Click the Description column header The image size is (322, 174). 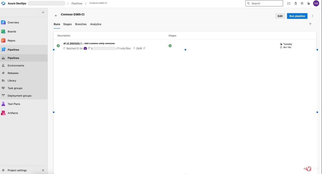point(64,36)
